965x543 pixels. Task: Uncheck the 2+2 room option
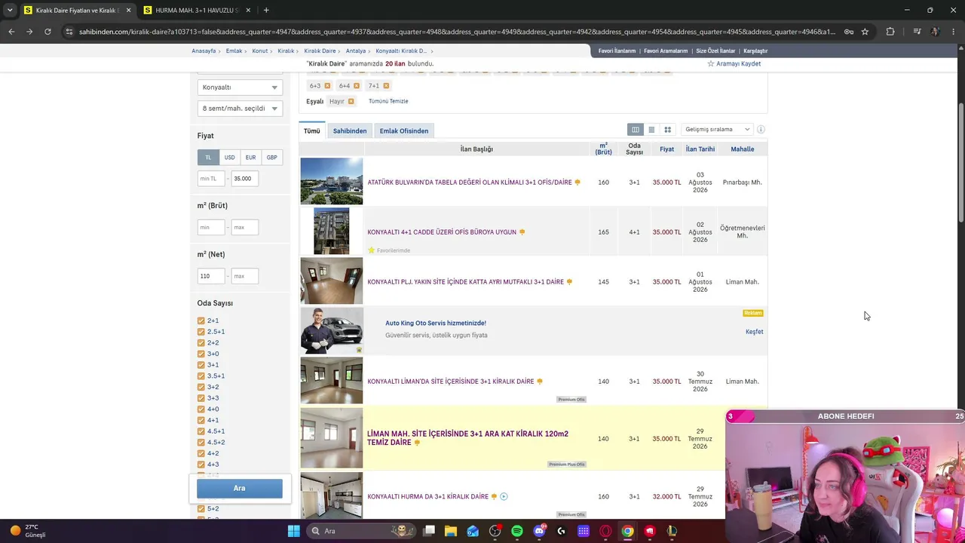point(201,342)
